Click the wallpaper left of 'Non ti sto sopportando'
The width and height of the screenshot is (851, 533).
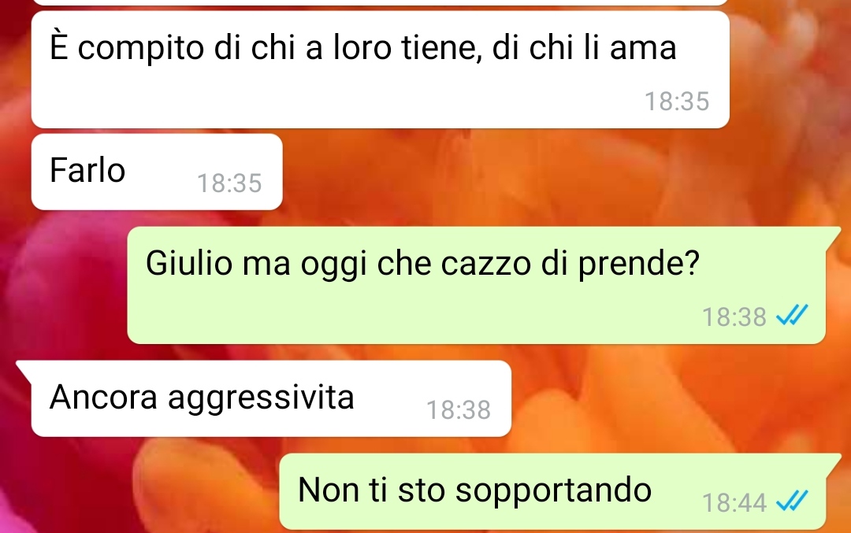click(x=141, y=491)
